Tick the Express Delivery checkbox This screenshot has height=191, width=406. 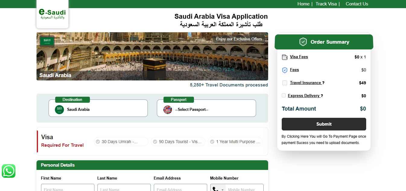pyautogui.click(x=284, y=95)
